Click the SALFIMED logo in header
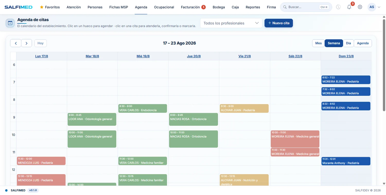 [18, 7]
